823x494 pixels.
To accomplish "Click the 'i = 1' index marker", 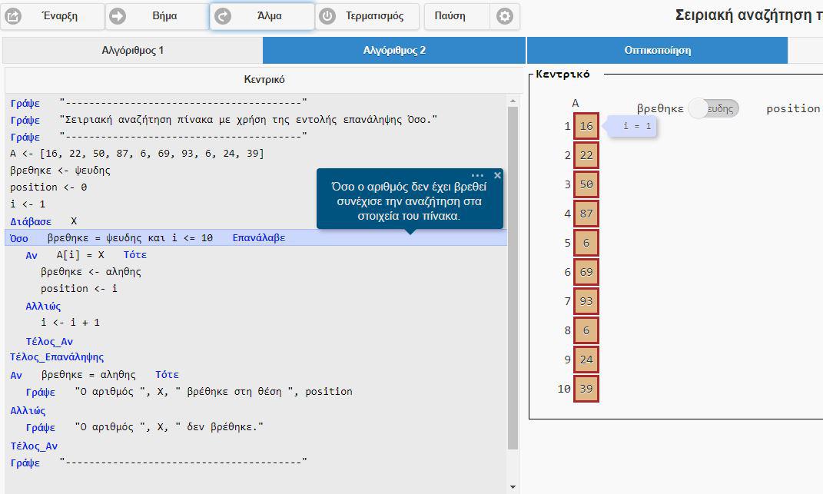I will (632, 126).
